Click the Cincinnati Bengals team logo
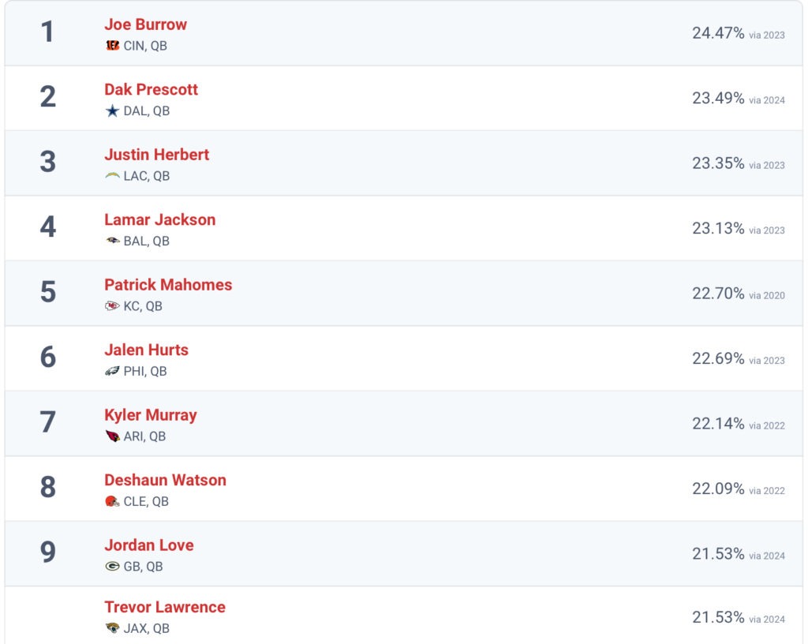Image resolution: width=808 pixels, height=644 pixels. tap(112, 46)
